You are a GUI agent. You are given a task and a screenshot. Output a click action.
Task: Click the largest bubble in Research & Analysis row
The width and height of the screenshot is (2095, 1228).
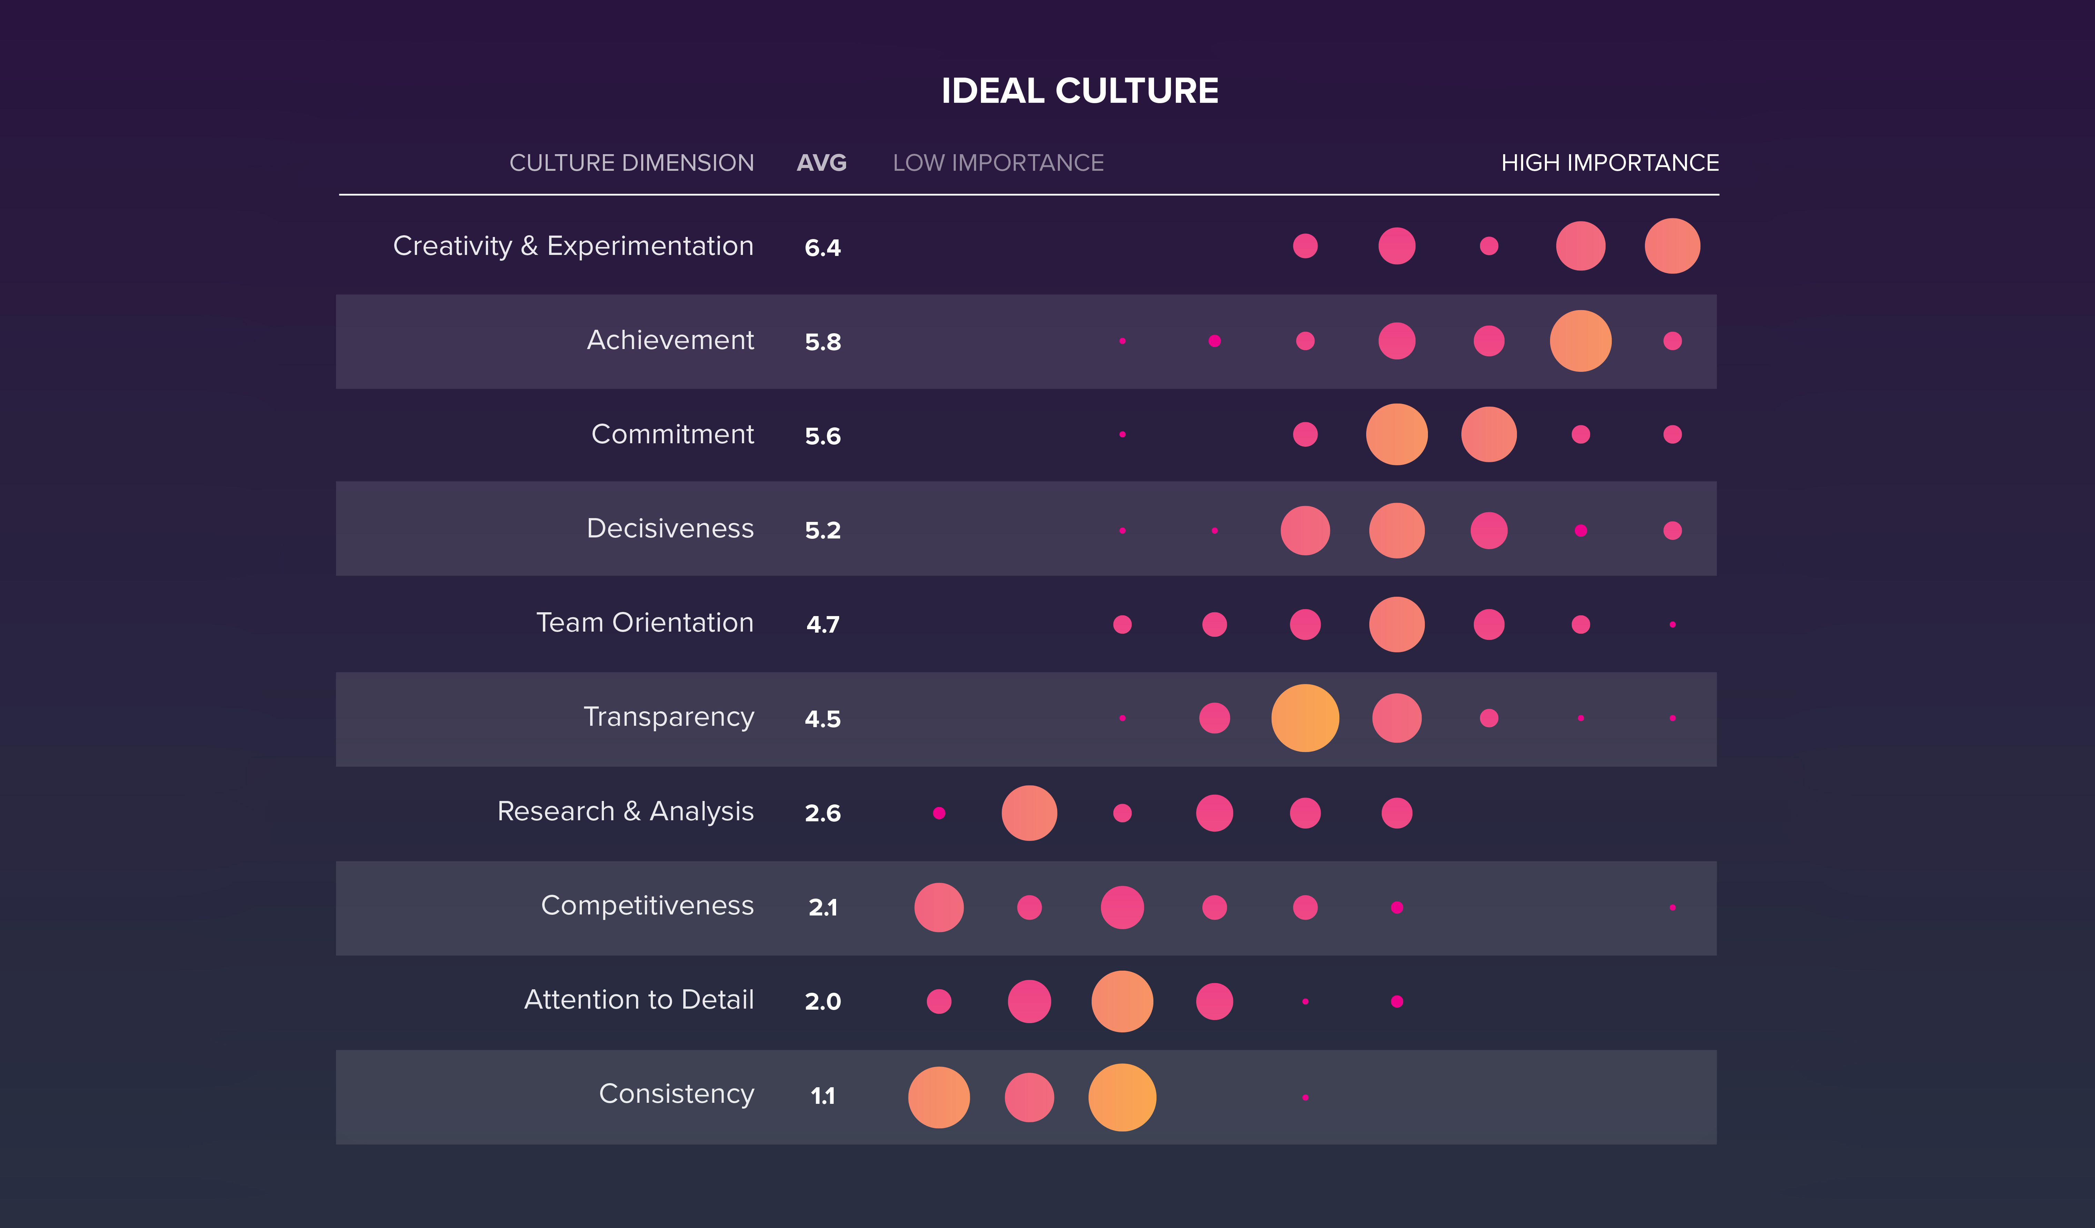point(1029,813)
